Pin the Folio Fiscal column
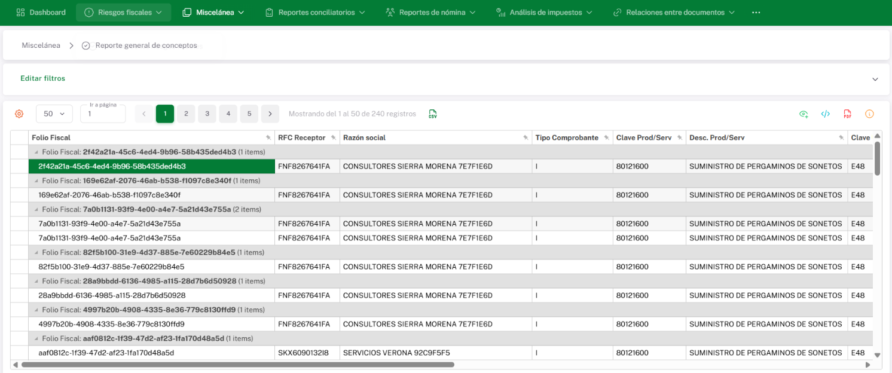The image size is (892, 373). coord(268,138)
